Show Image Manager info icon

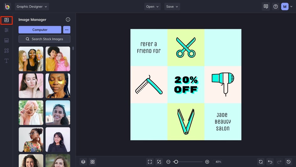(68, 19)
